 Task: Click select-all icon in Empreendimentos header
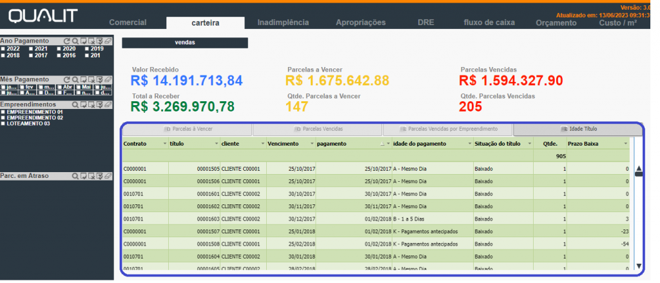click(x=100, y=105)
